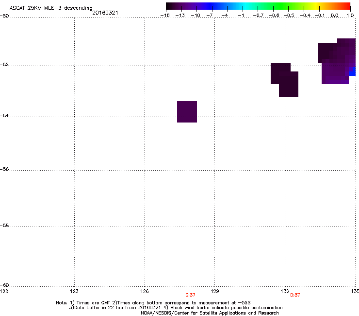Click the -50 latitude axis label
This screenshot has height=316, width=359.
coord(4,16)
